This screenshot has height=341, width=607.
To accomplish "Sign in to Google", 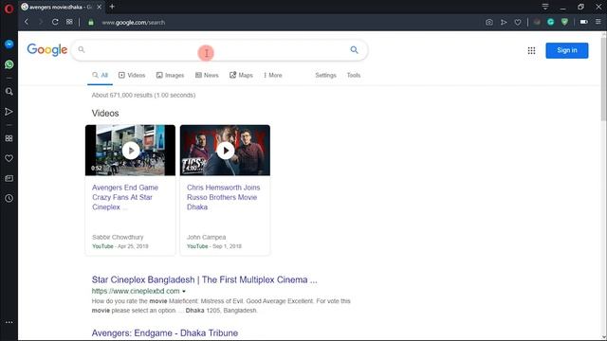I will (x=567, y=50).
